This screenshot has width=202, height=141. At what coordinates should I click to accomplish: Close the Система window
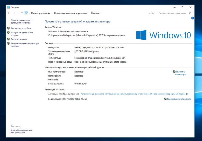(190, 8)
